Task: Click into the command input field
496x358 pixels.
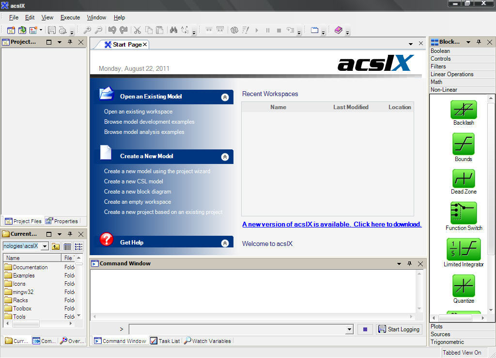Action: pos(237,329)
